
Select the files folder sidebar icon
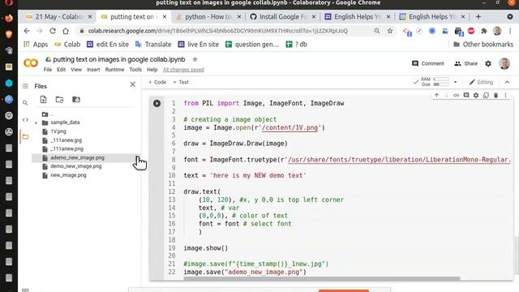(25, 137)
